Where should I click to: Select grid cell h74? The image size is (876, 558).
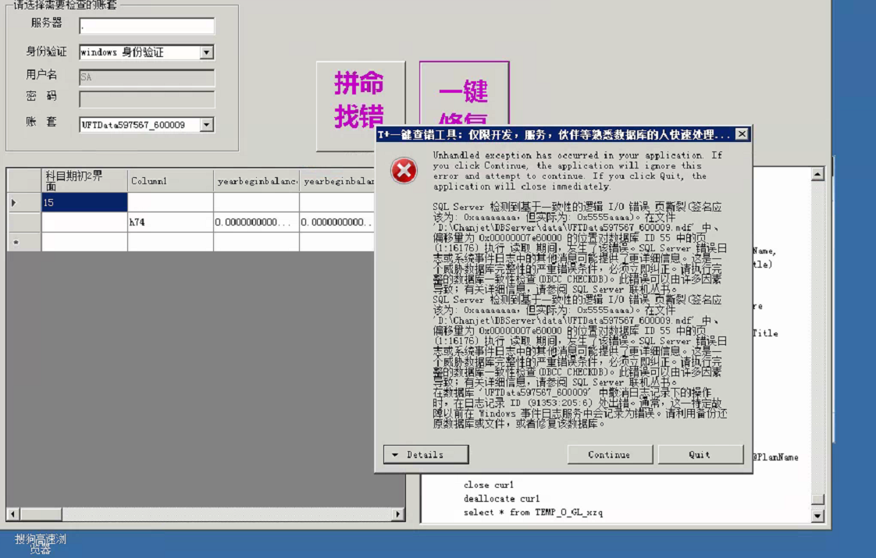click(x=170, y=222)
